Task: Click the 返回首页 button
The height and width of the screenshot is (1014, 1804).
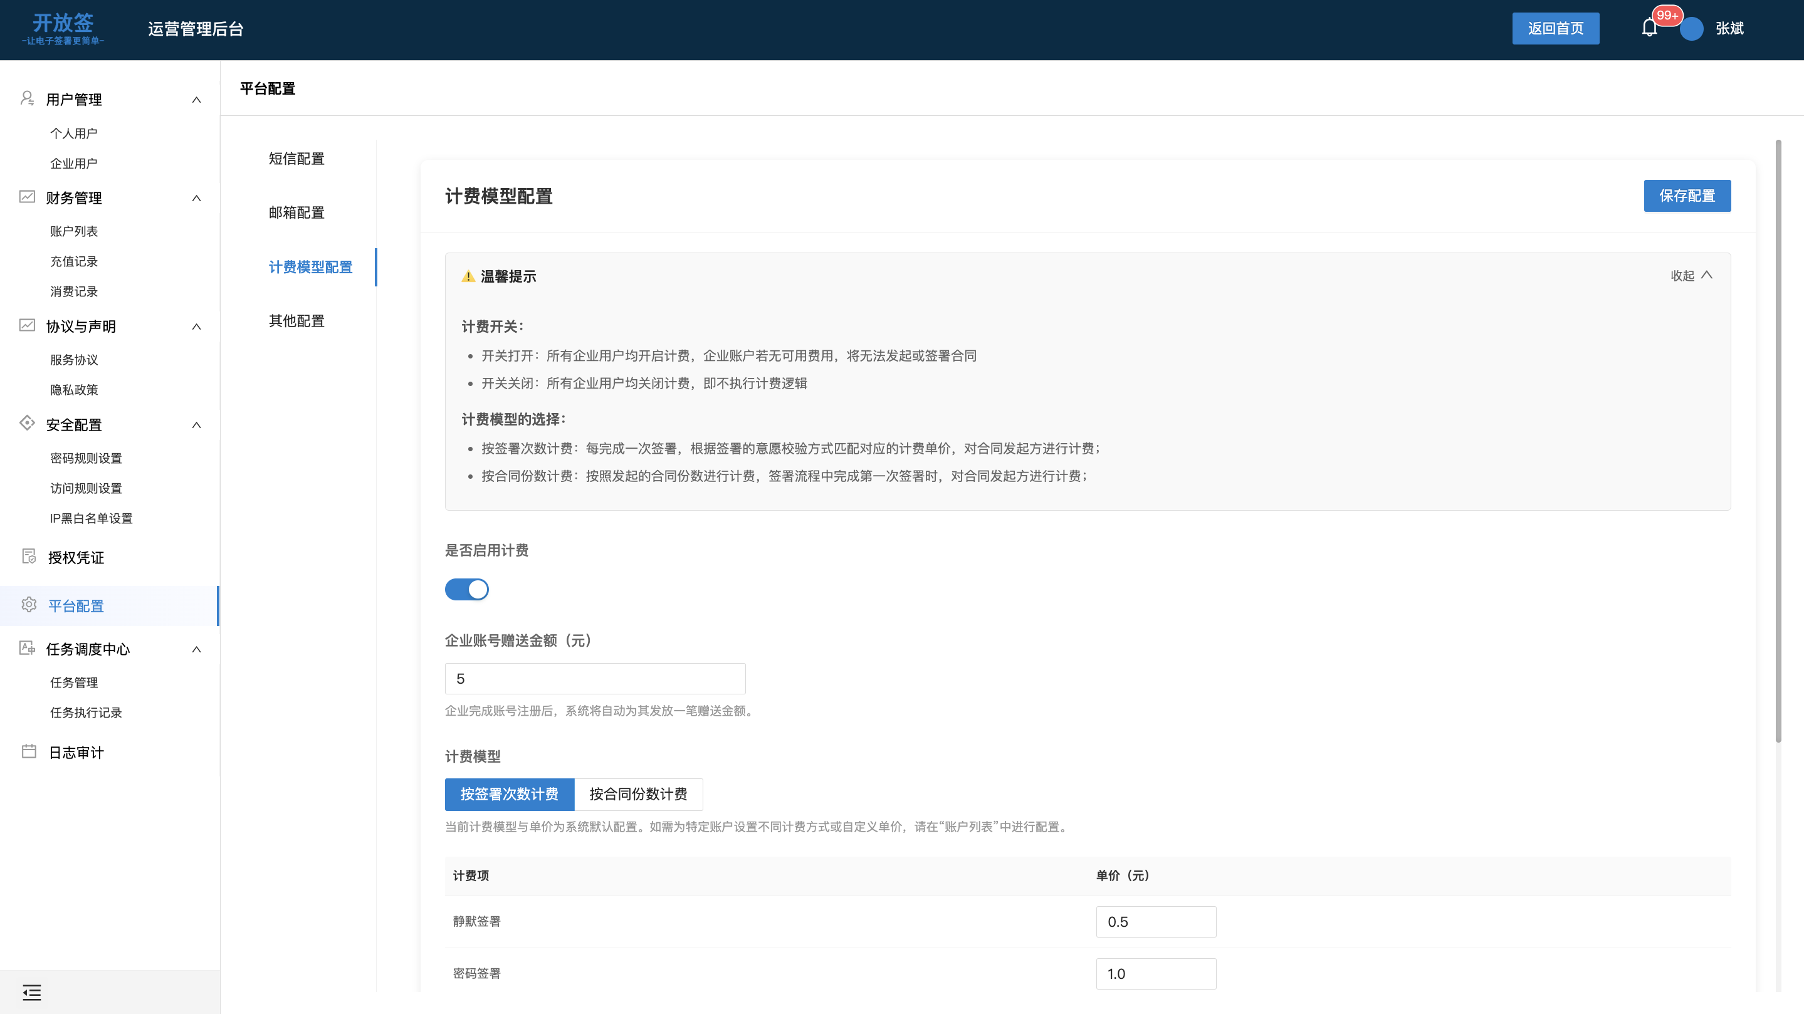Action: pyautogui.click(x=1555, y=28)
